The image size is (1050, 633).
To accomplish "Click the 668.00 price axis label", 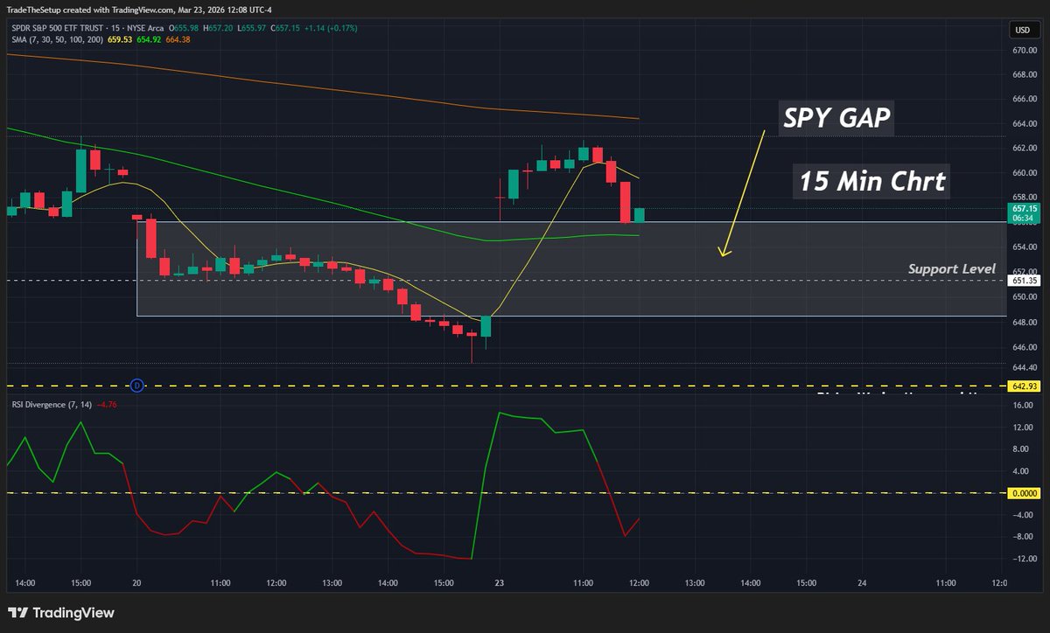I will coord(1025,74).
